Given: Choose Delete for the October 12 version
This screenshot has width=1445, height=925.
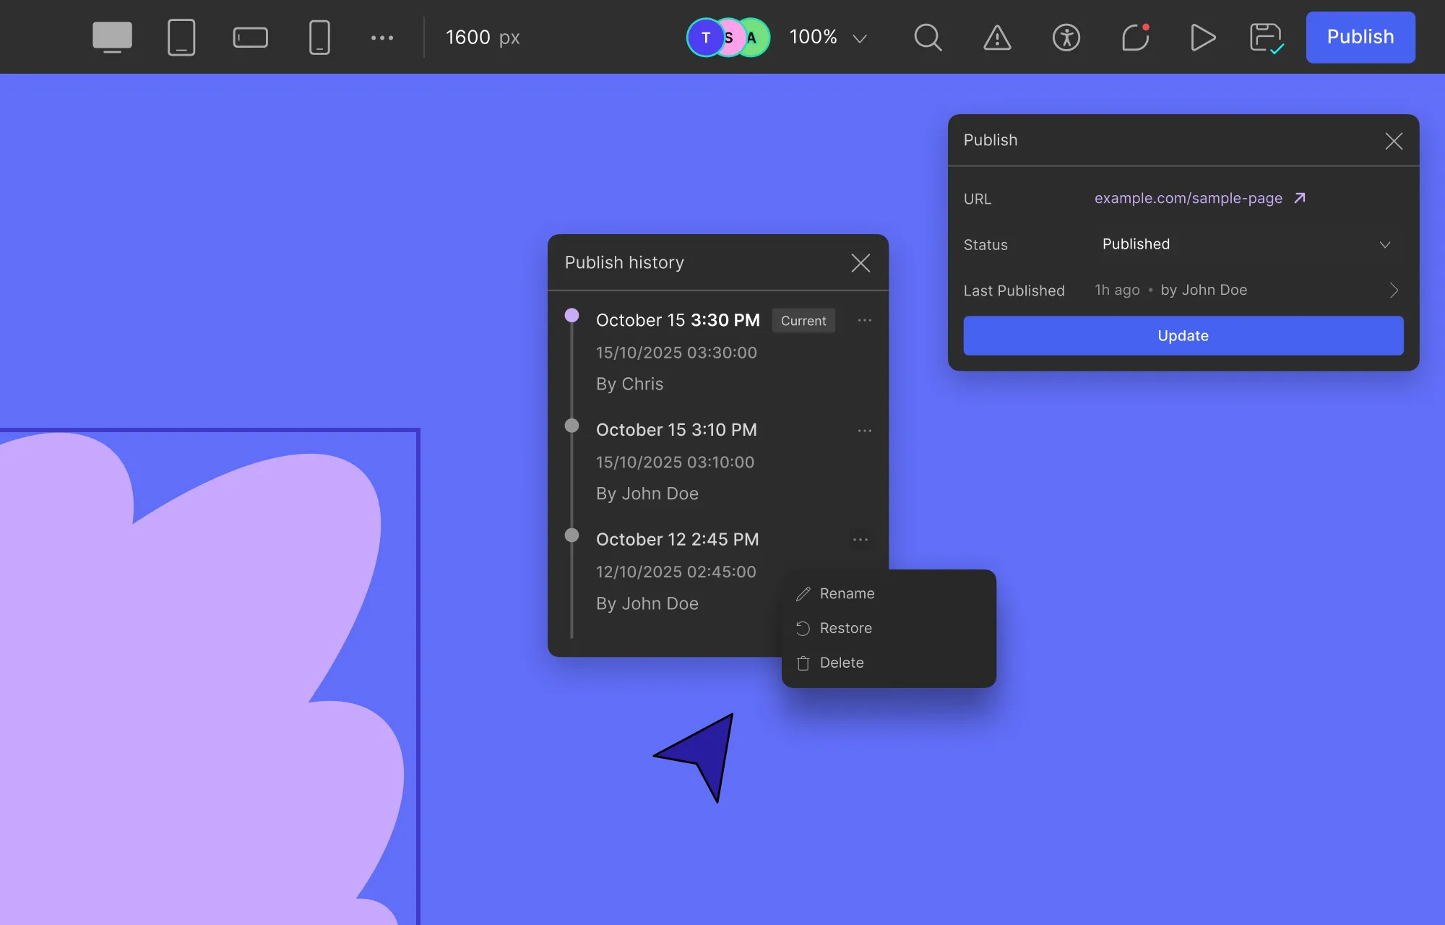Looking at the screenshot, I should (841, 663).
